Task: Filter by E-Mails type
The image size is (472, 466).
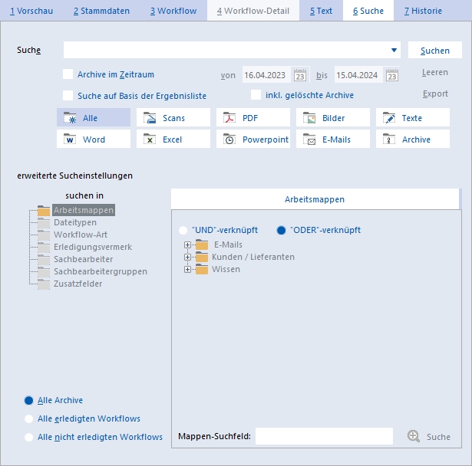Action: click(x=333, y=139)
